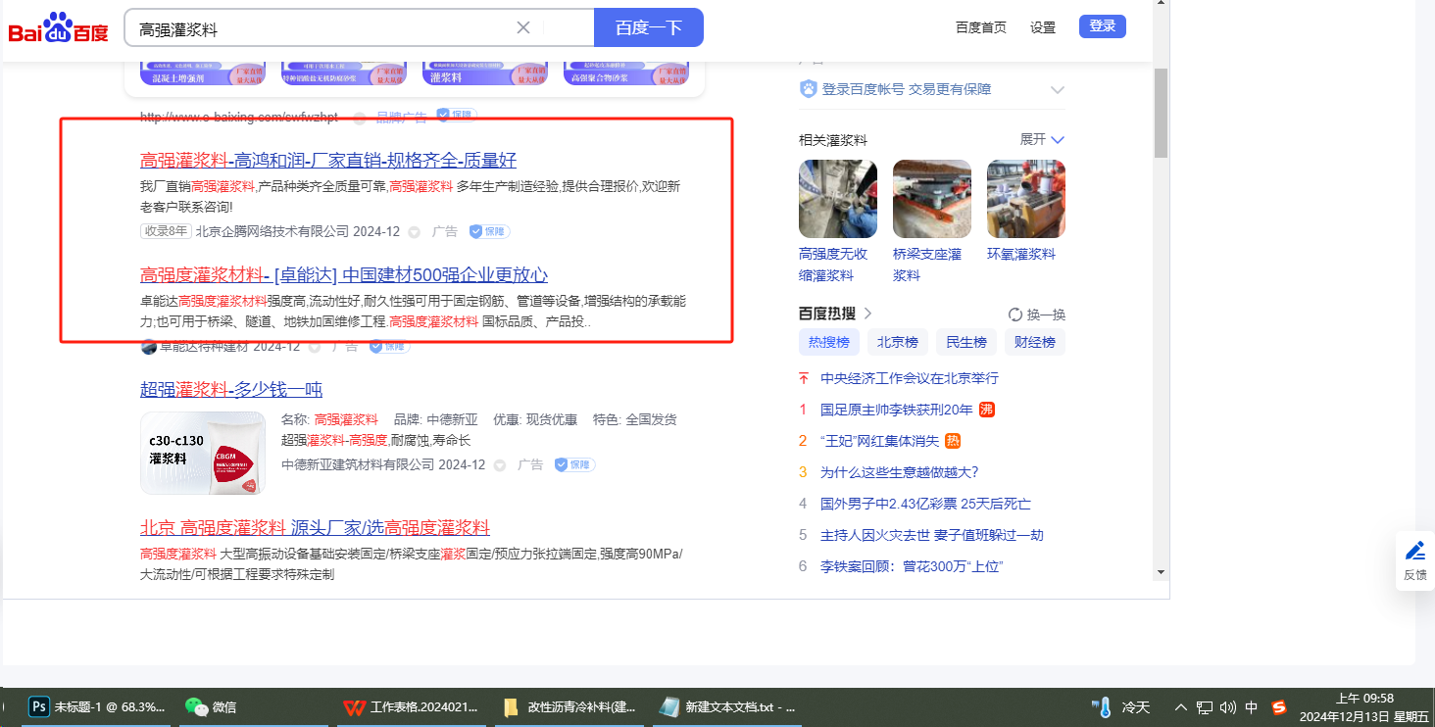Switch to Photoshop 未标题-1 in taskbar
Image resolution: width=1435 pixels, height=727 pixels.
[96, 707]
